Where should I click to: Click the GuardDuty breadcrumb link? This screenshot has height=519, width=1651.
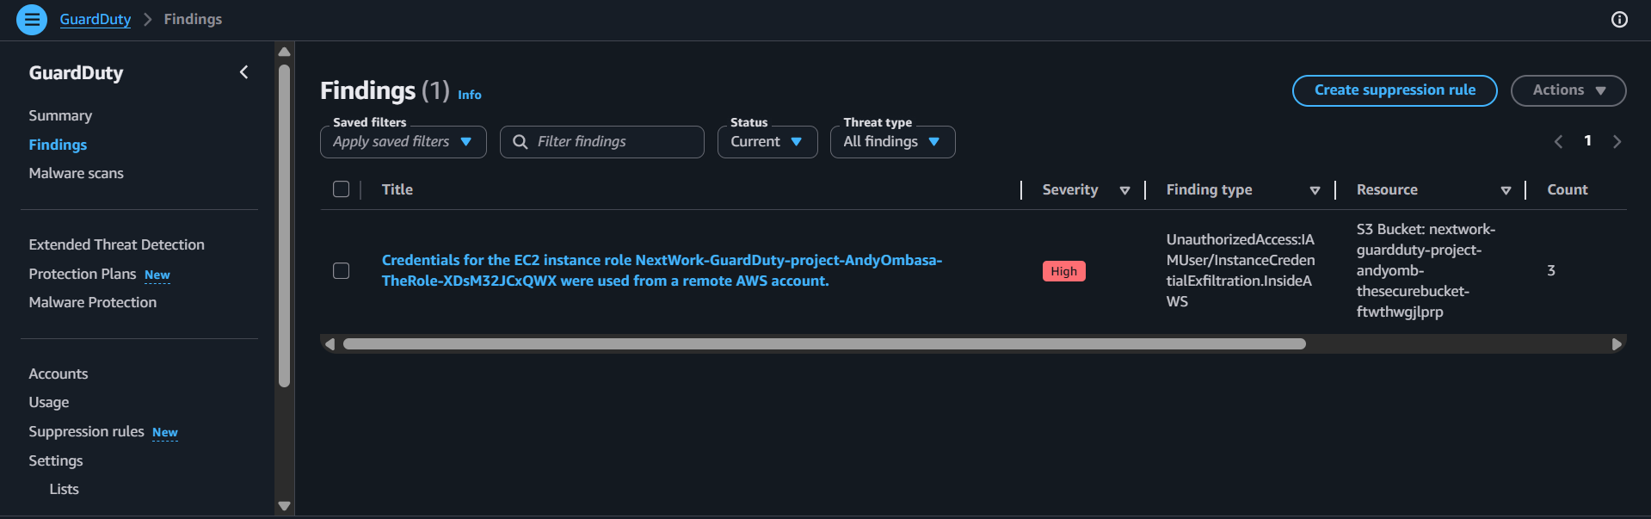tap(95, 19)
